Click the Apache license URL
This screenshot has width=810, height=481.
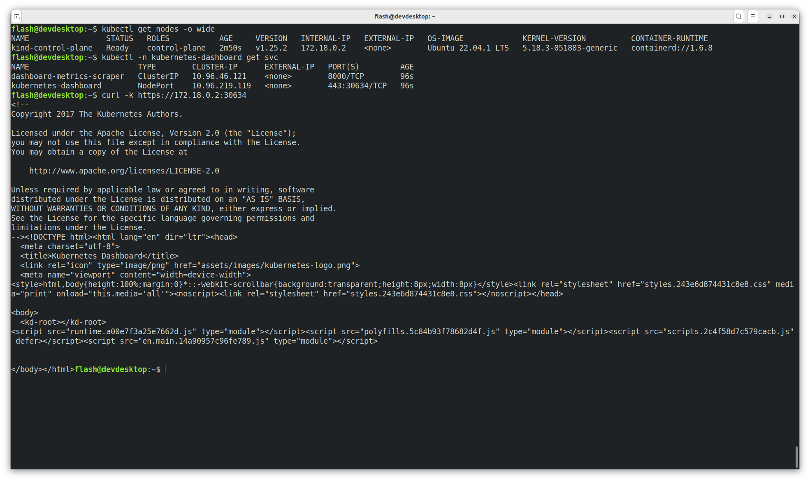124,171
